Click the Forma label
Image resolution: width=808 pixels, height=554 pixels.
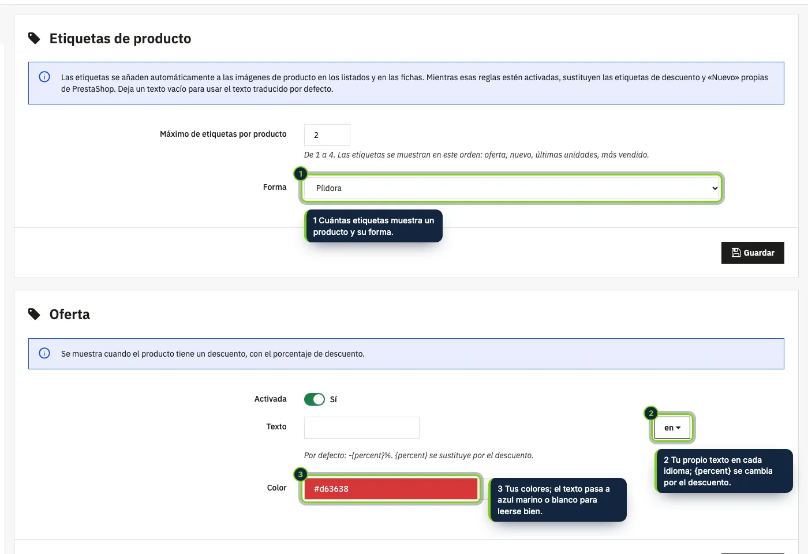click(x=275, y=187)
